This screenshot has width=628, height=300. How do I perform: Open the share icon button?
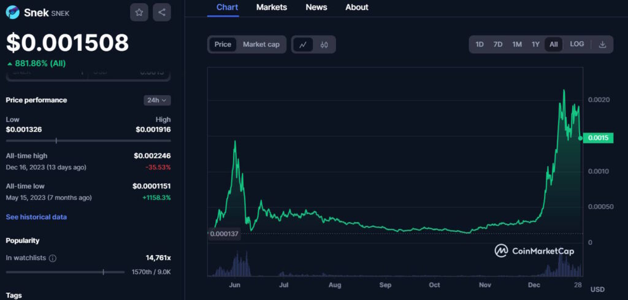(x=162, y=12)
